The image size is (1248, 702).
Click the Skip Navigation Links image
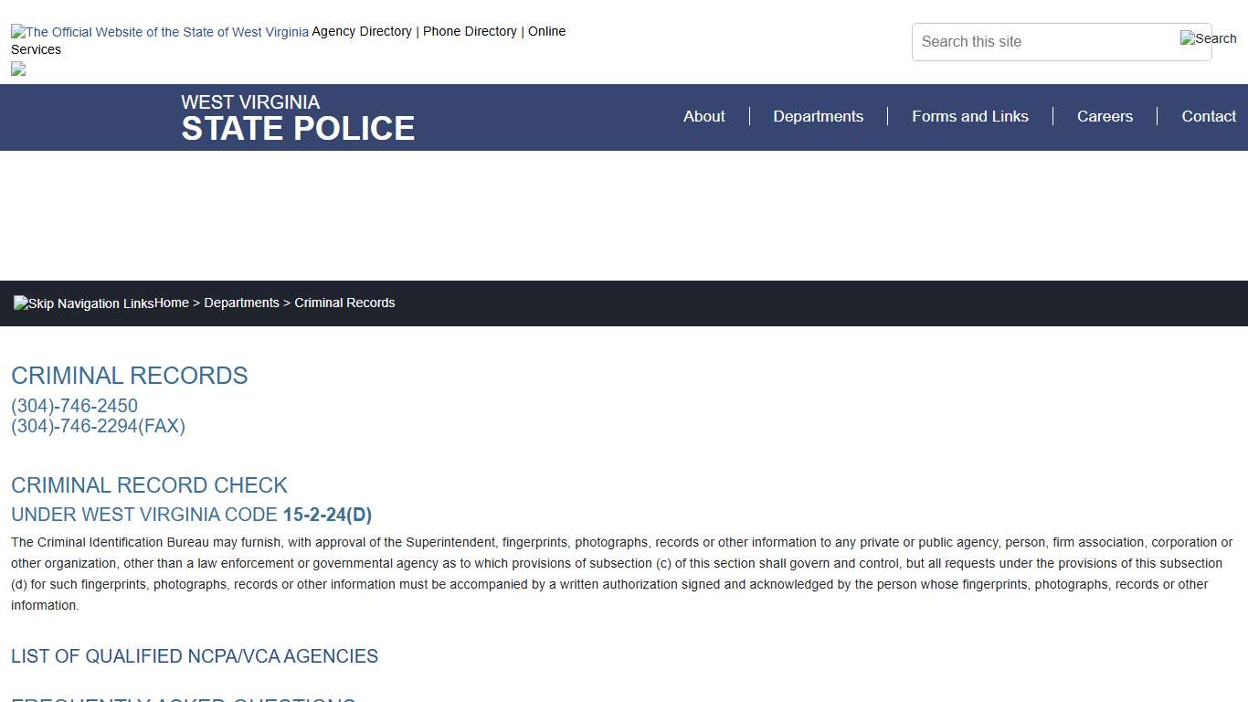[84, 303]
